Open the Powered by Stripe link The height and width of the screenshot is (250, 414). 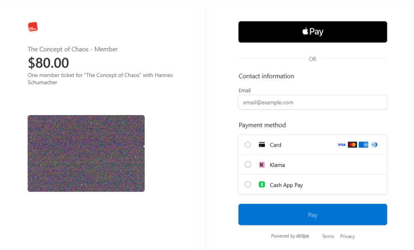pyautogui.click(x=290, y=236)
